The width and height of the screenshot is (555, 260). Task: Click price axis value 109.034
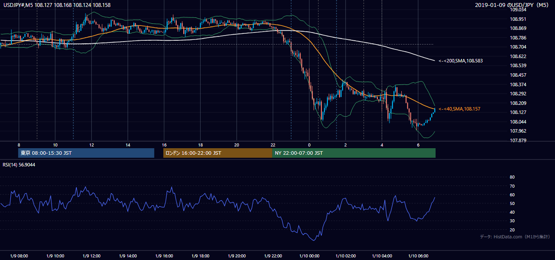pos(518,10)
